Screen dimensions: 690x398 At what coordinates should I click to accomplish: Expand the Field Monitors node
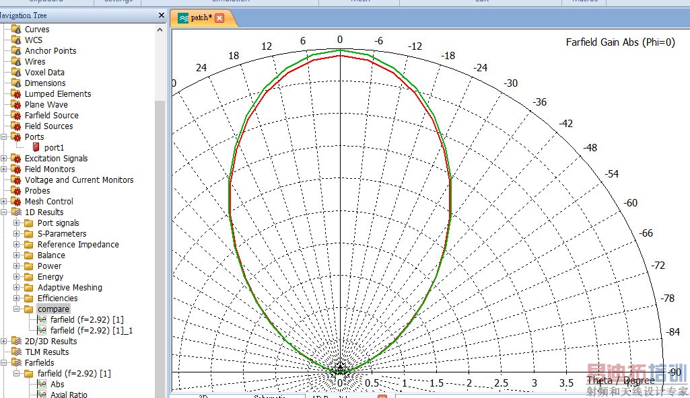click(4, 169)
